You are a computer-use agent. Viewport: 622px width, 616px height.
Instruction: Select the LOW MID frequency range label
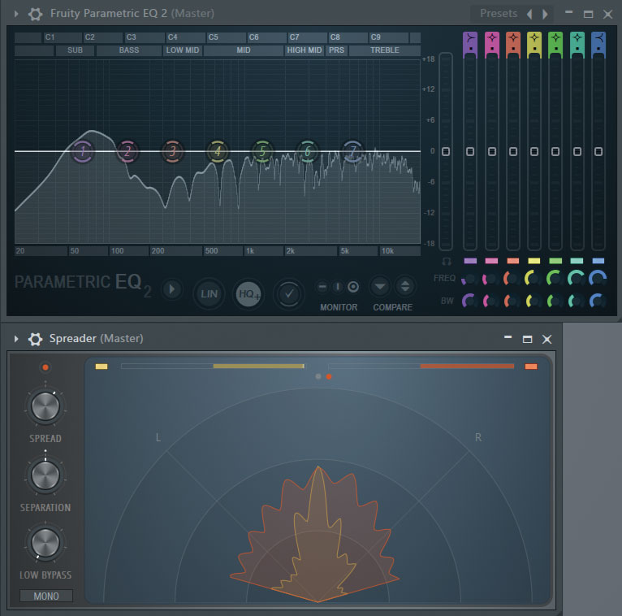point(183,50)
